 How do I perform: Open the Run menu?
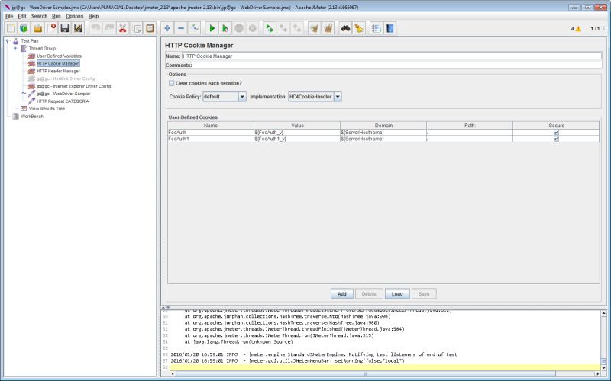[x=57, y=16]
